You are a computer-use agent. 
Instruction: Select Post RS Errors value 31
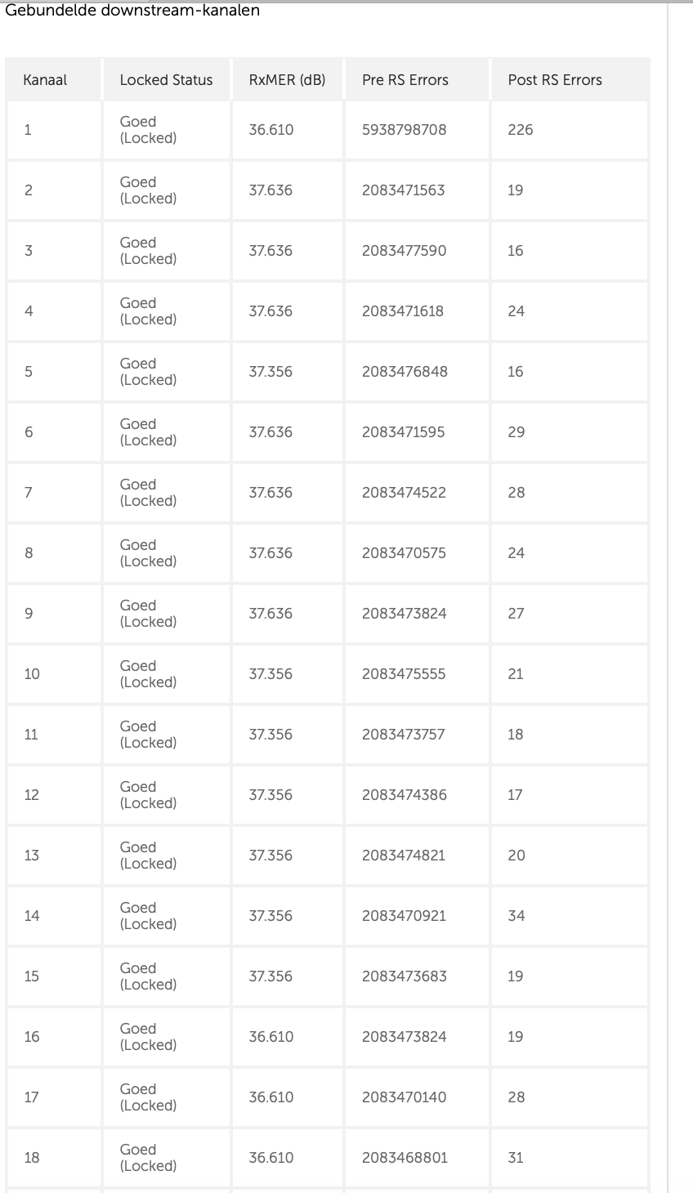(x=516, y=1158)
